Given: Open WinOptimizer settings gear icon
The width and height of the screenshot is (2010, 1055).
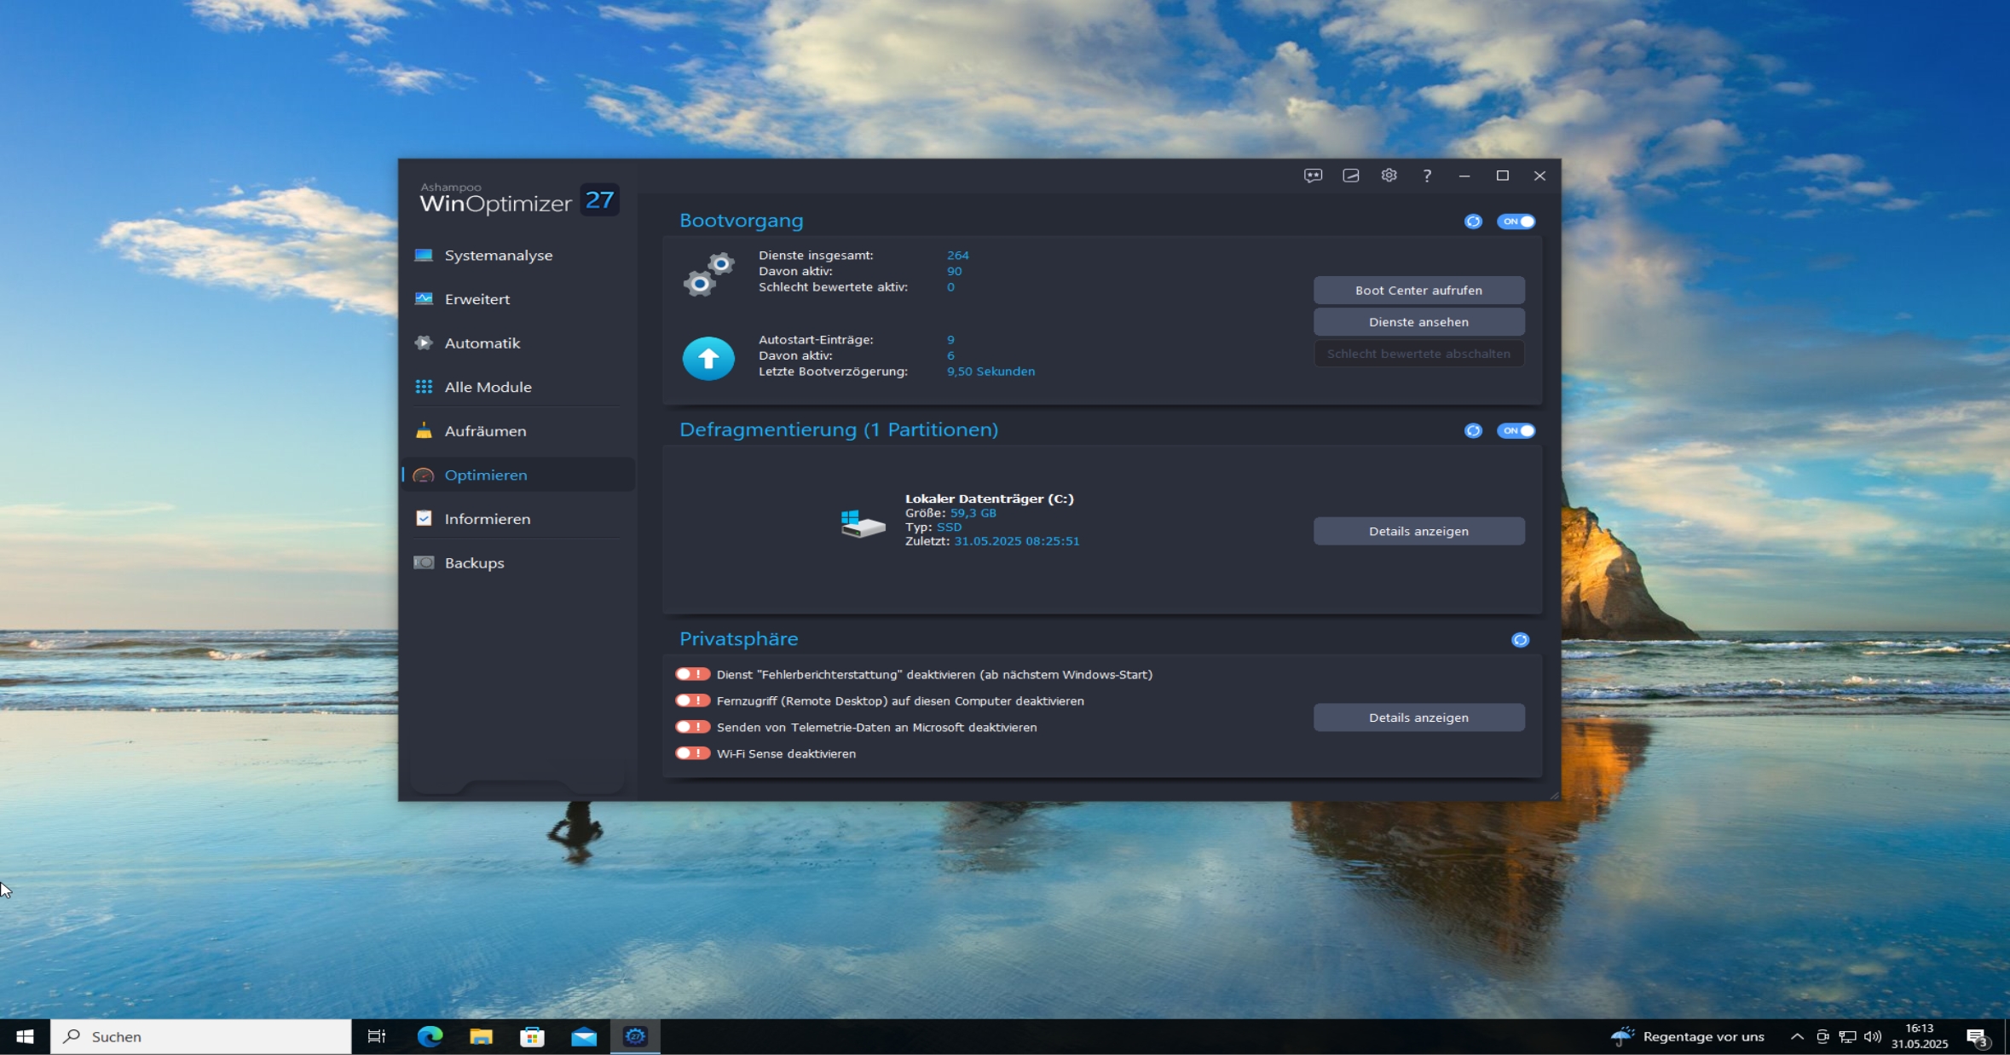Looking at the screenshot, I should click(1389, 176).
